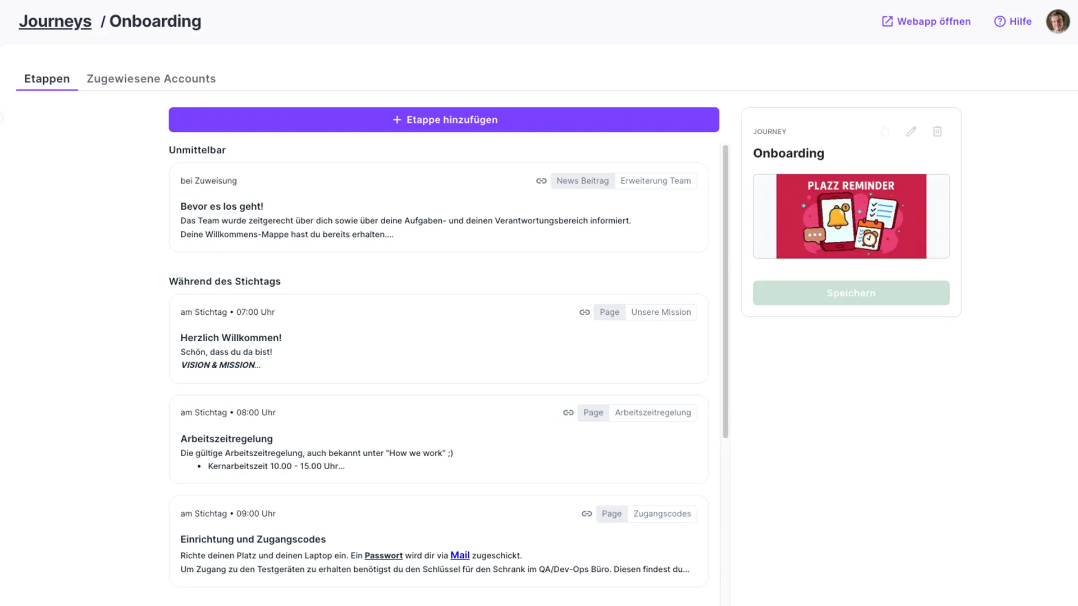Image resolution: width=1078 pixels, height=606 pixels.
Task: Open the user profile avatar
Action: [x=1057, y=21]
